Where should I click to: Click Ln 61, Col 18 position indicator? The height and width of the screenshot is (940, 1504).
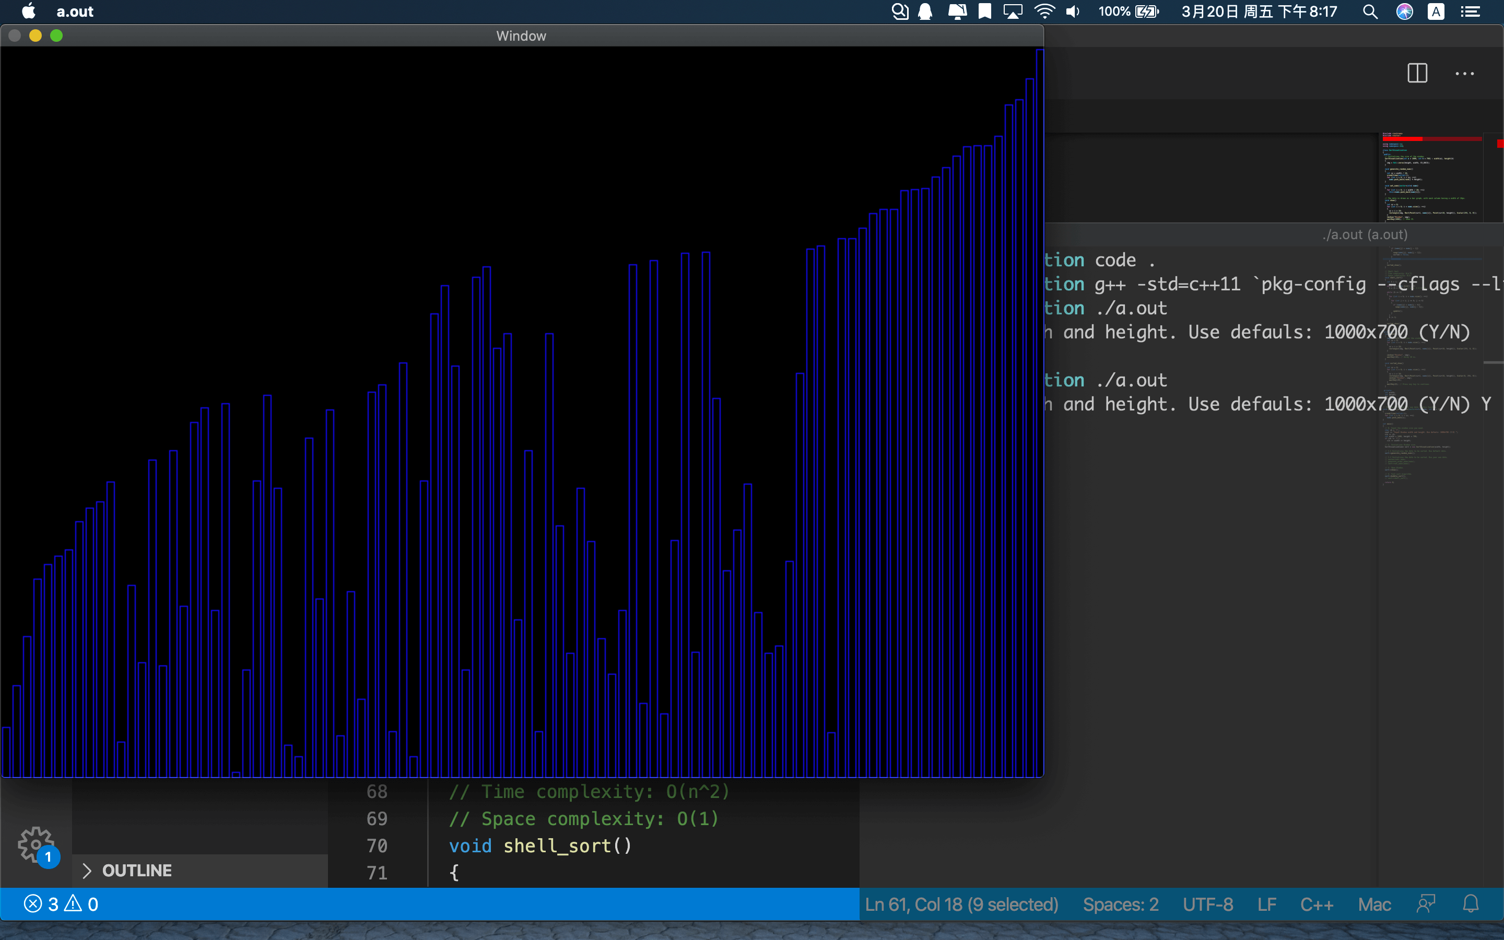[961, 904]
